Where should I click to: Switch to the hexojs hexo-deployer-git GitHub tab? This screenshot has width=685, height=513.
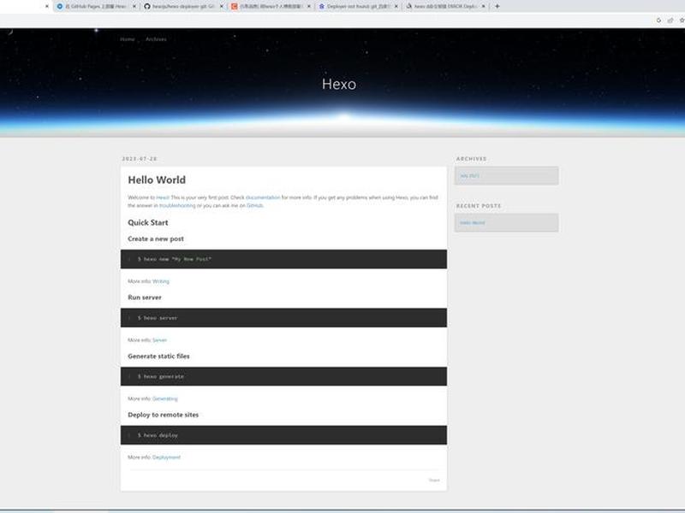pyautogui.click(x=183, y=6)
